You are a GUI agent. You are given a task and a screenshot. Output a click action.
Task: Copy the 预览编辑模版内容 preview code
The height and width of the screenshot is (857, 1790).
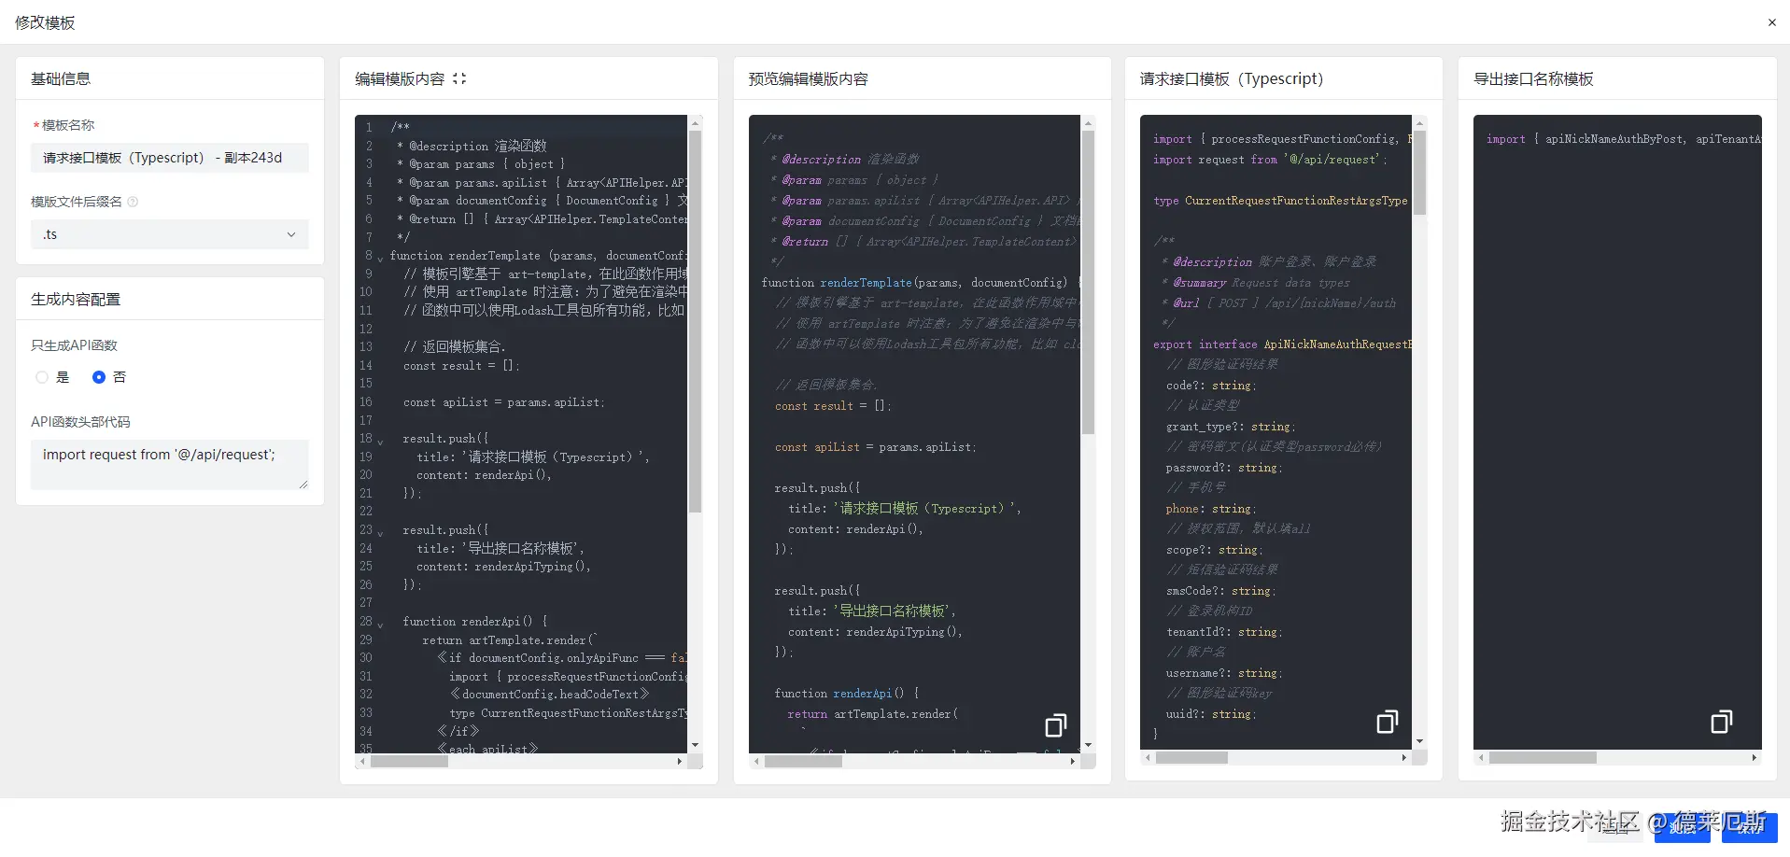(x=1055, y=725)
